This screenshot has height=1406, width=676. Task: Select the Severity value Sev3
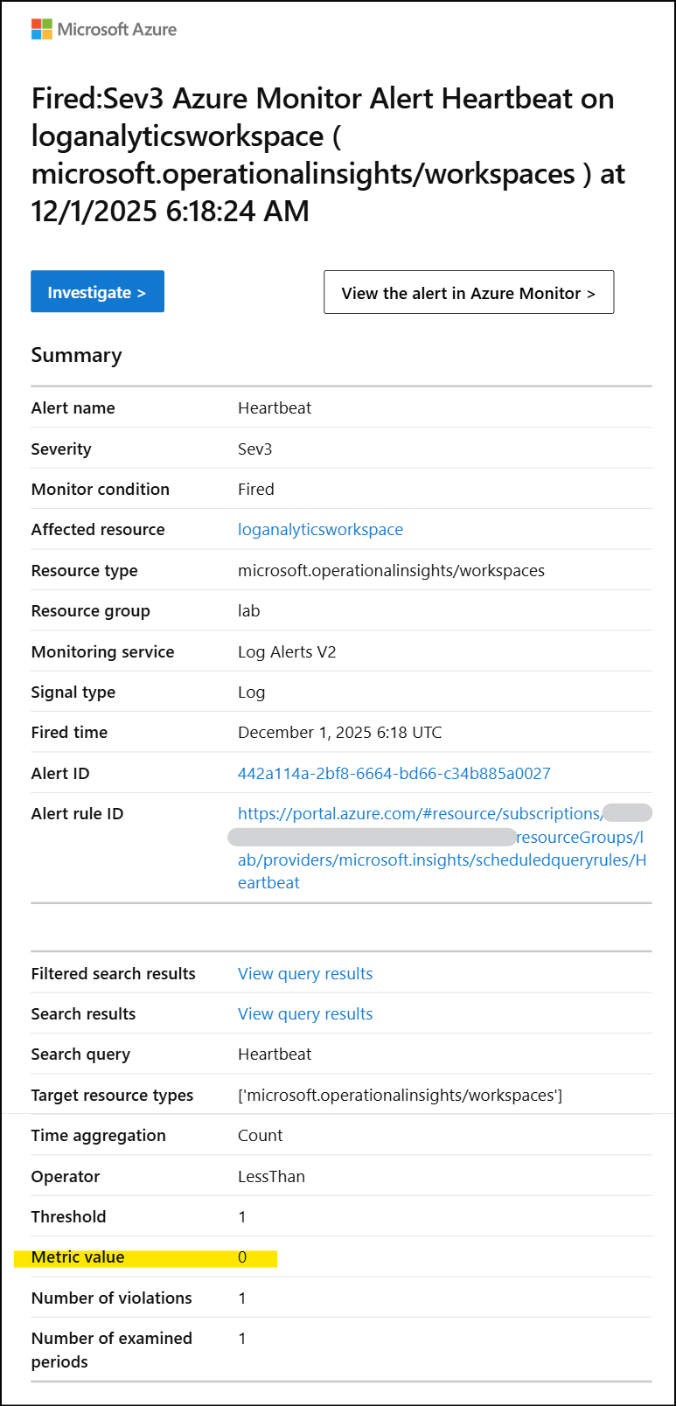[x=254, y=449]
